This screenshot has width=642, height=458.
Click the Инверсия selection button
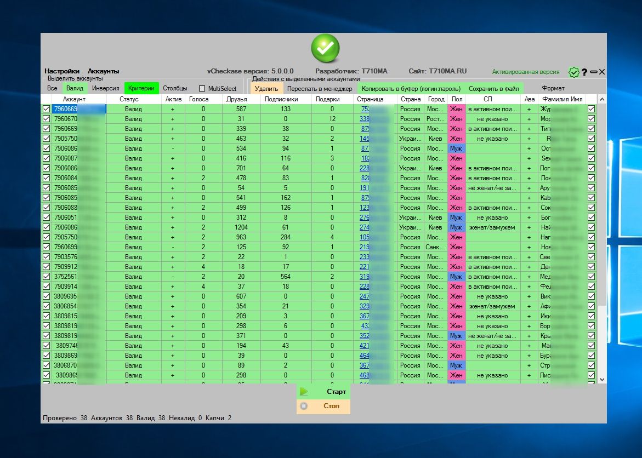[x=105, y=88]
